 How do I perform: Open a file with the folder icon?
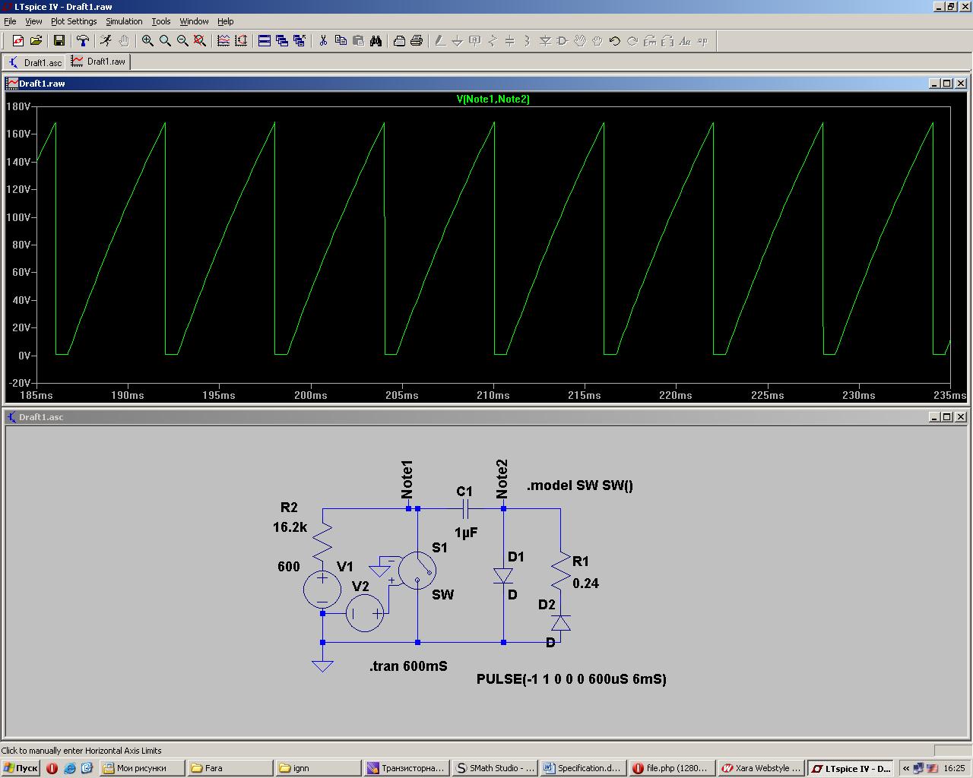(36, 41)
